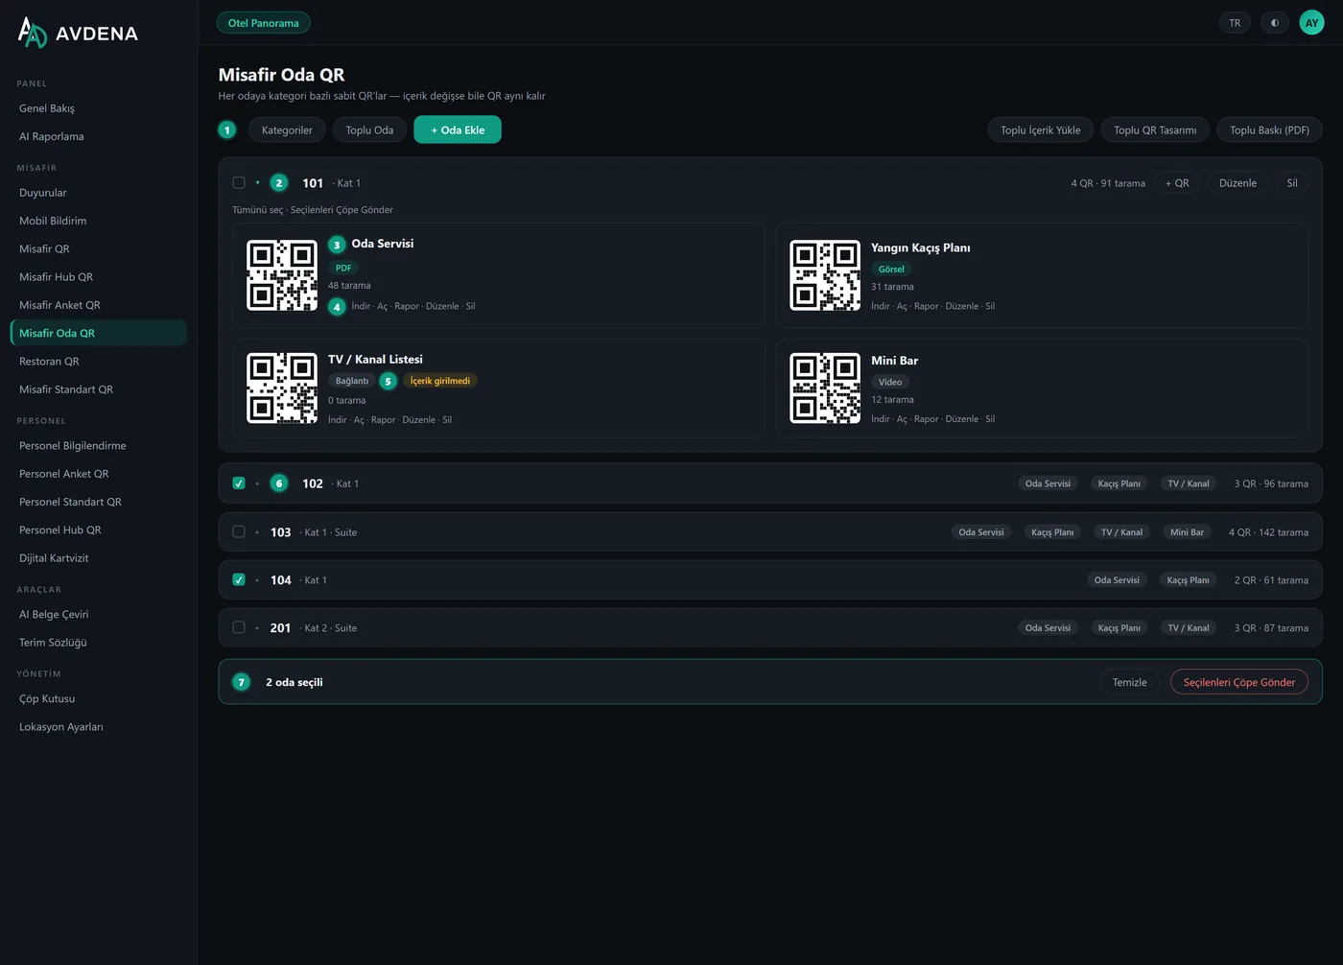Click Toplu Baskı (PDF) button
This screenshot has height=965, width=1343.
(1269, 129)
